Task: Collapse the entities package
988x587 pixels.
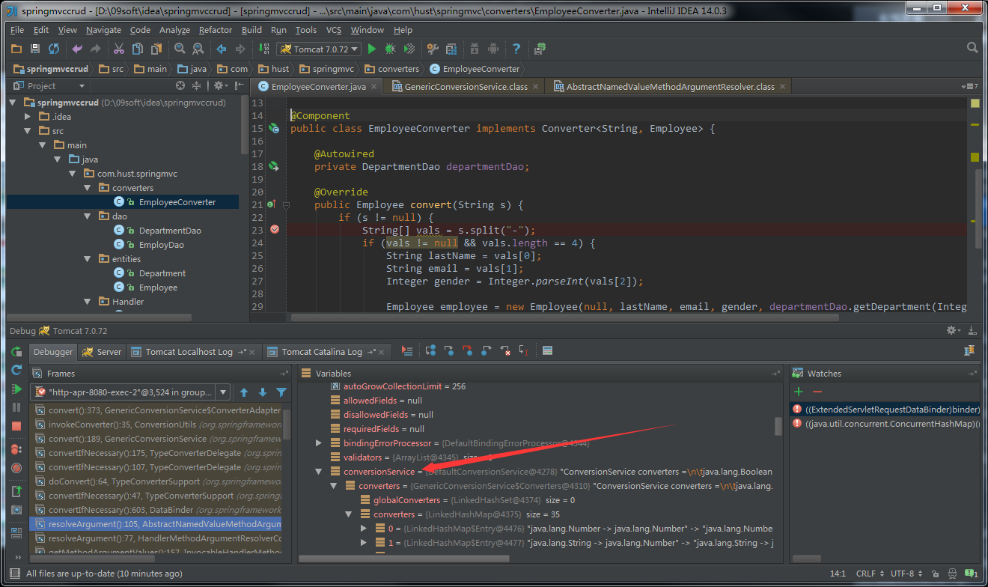Action: 89,259
